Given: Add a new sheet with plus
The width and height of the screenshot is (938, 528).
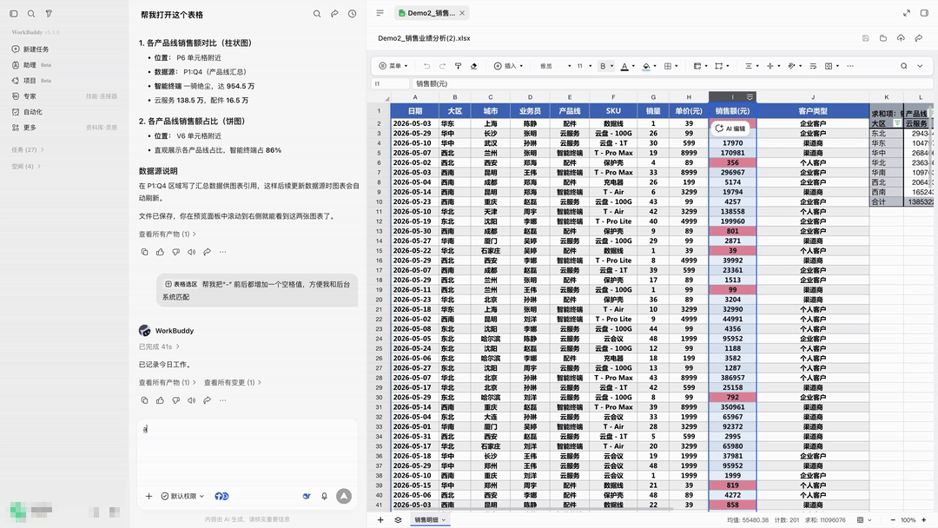Looking at the screenshot, I should click(x=380, y=519).
